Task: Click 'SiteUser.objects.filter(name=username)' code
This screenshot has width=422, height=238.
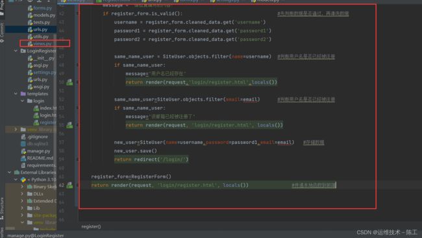Action: pyautogui.click(x=217, y=56)
